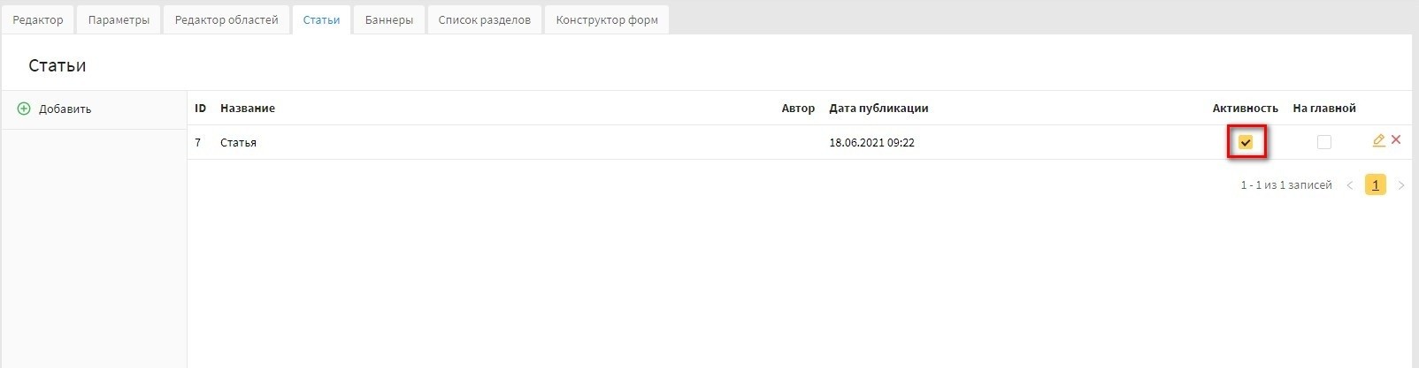Click the Автор column header

tap(798, 109)
